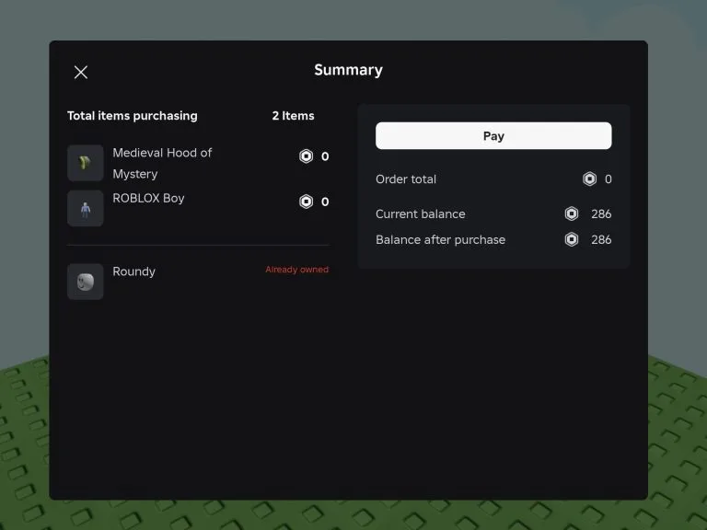Click the red Already owned label
707x530 pixels.
296,270
